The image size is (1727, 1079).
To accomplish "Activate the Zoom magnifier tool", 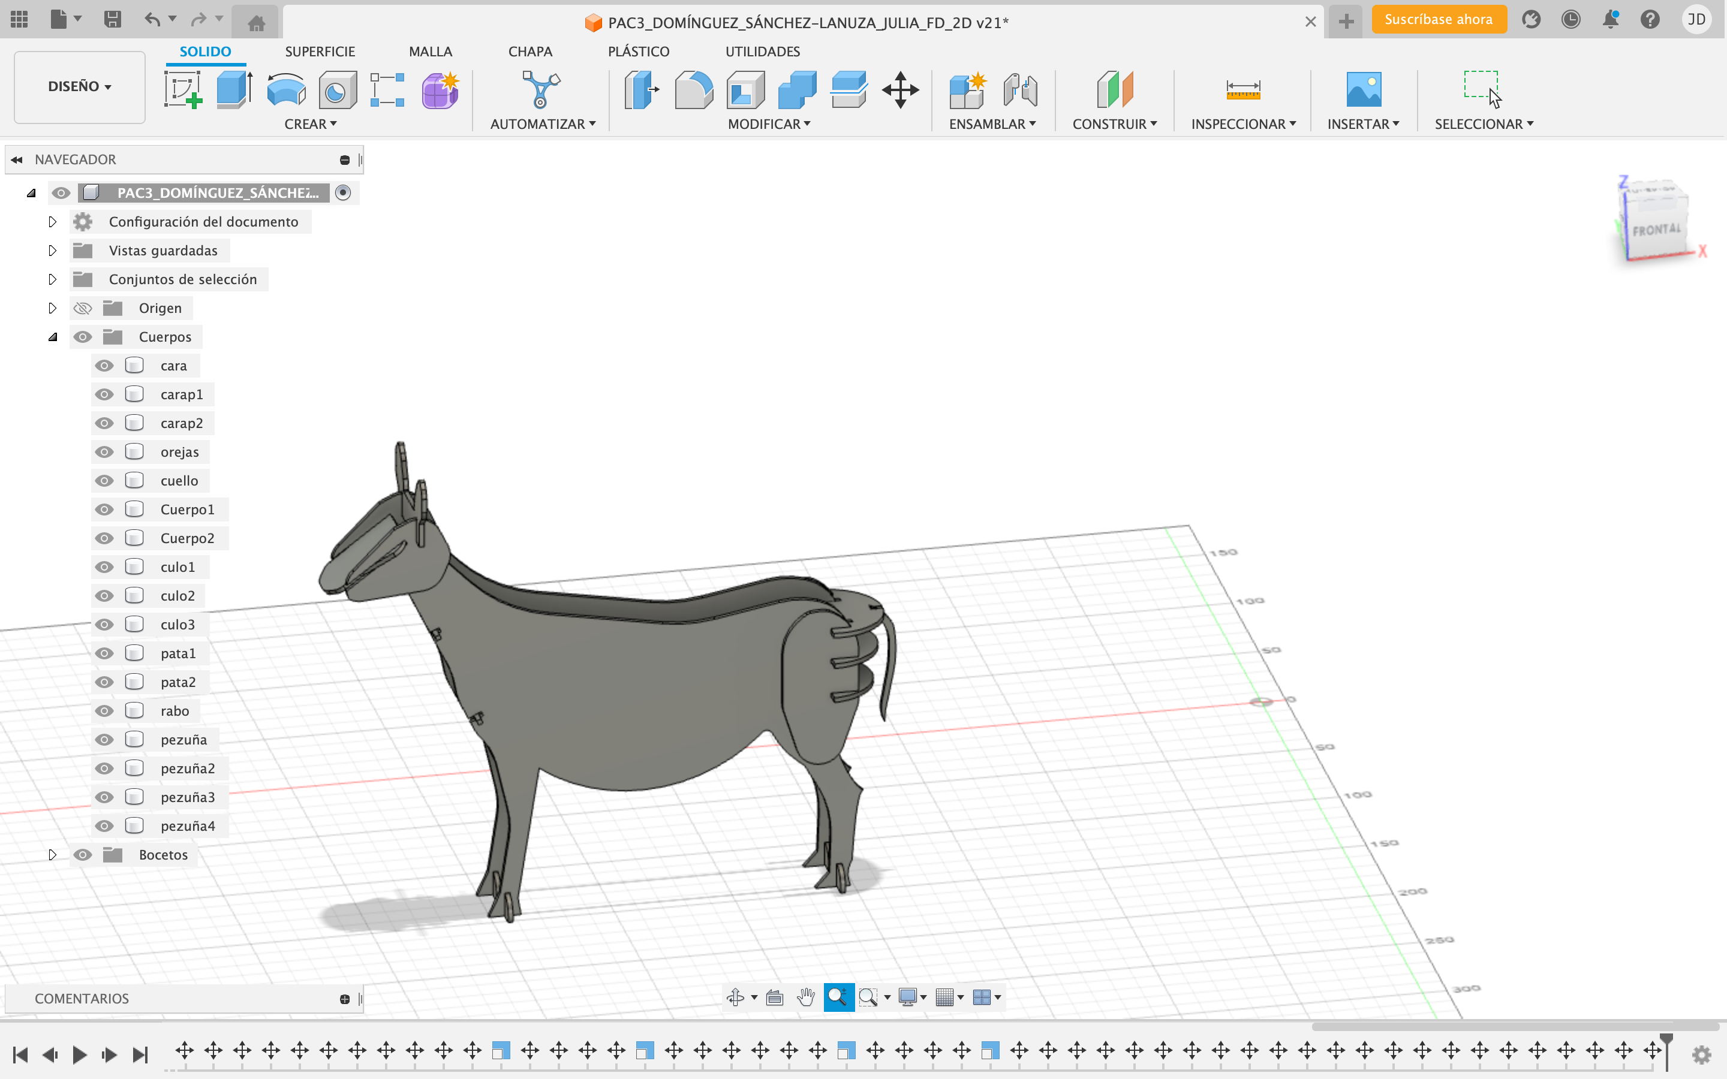I will pos(838,997).
